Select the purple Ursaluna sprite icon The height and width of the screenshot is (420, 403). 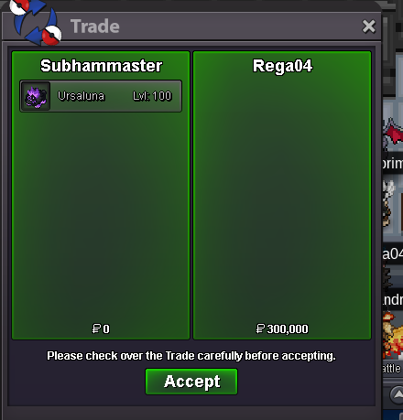tap(36, 96)
